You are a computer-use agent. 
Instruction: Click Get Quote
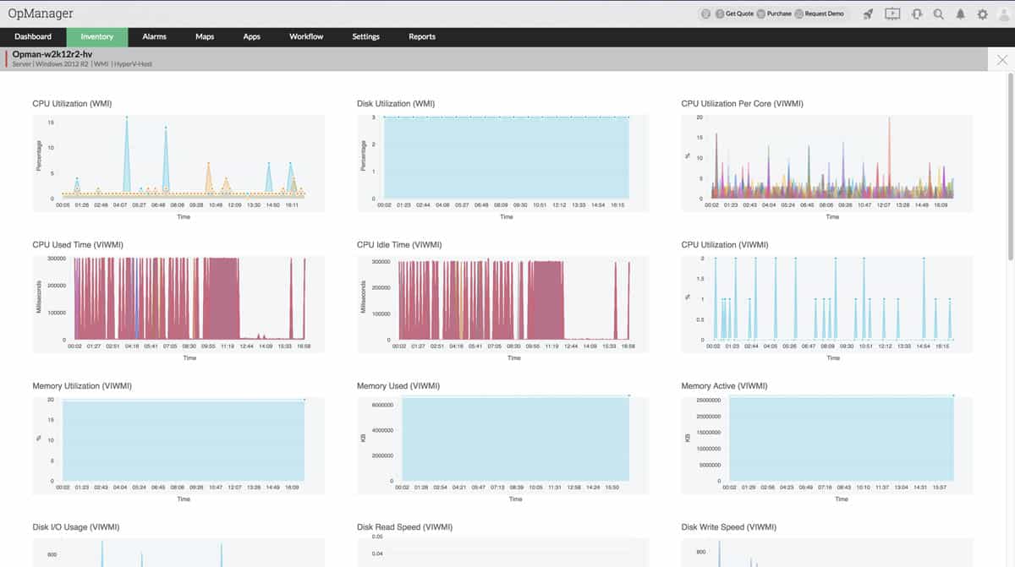click(734, 14)
